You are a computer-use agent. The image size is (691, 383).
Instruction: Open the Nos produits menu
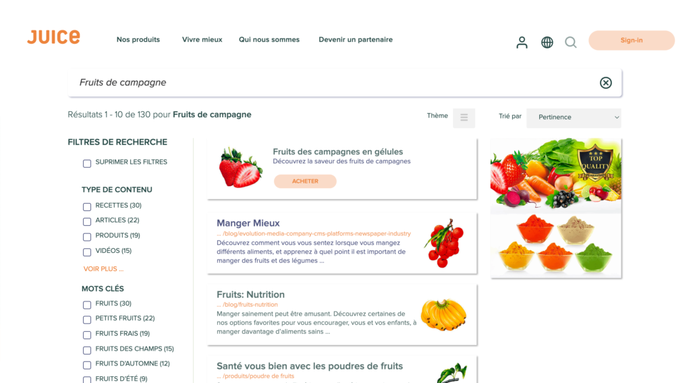[138, 40]
